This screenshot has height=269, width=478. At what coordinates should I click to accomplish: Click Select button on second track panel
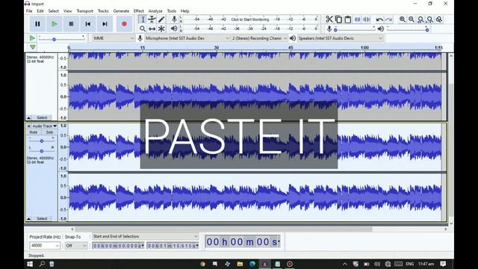coord(42,218)
